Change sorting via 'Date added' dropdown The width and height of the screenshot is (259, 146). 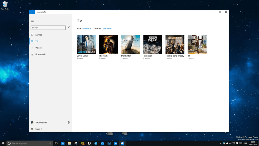coord(107,28)
